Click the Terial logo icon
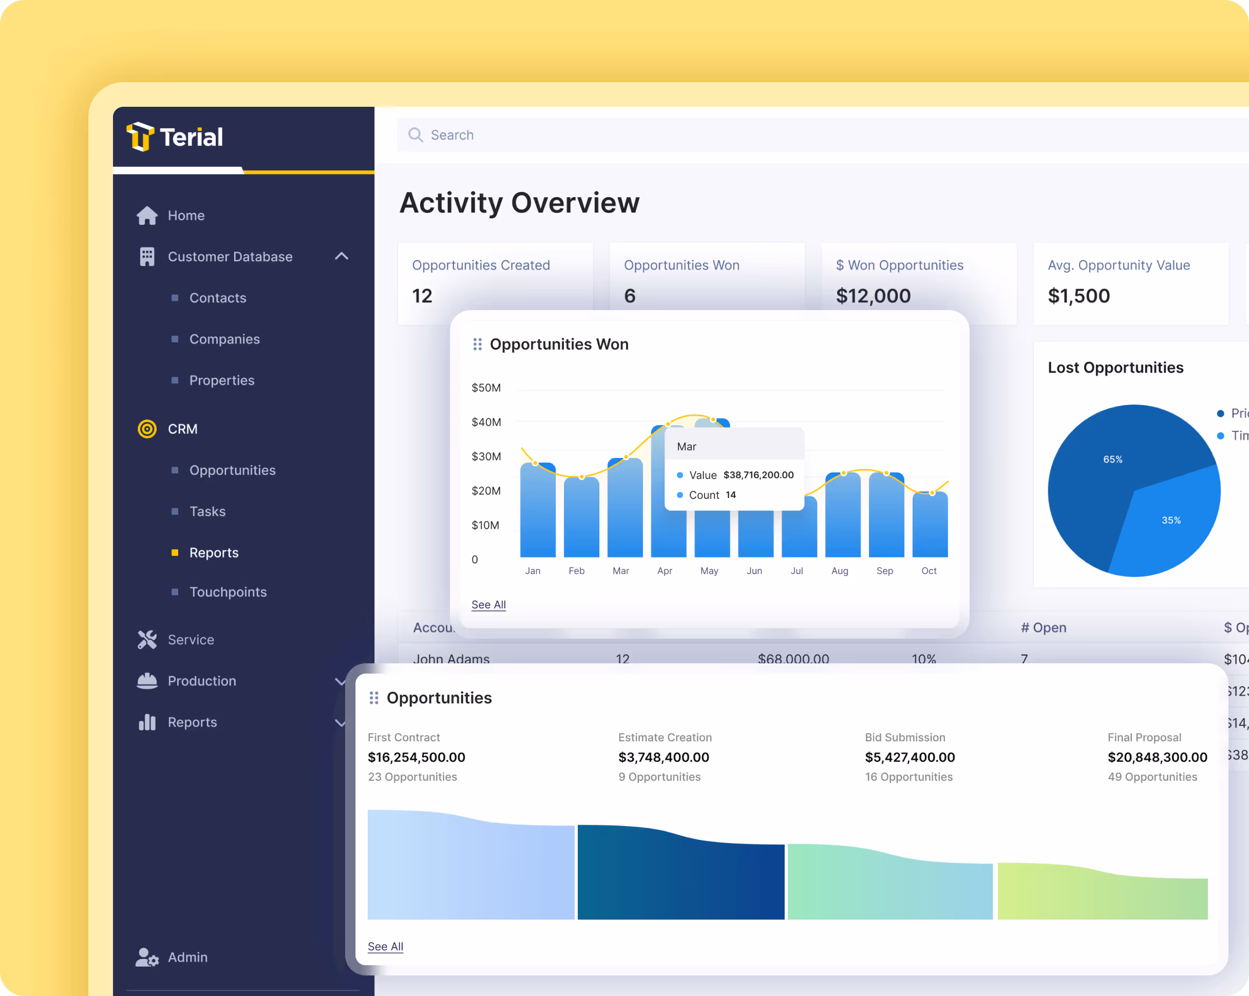Image resolution: width=1249 pixels, height=996 pixels. point(140,136)
